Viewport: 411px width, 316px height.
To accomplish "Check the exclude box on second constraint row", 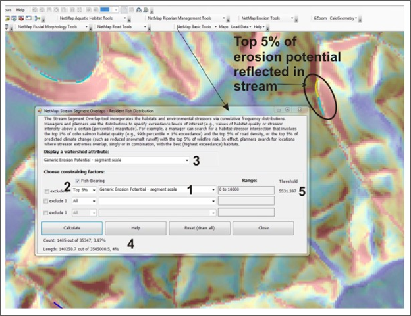I will pyautogui.click(x=45, y=201).
